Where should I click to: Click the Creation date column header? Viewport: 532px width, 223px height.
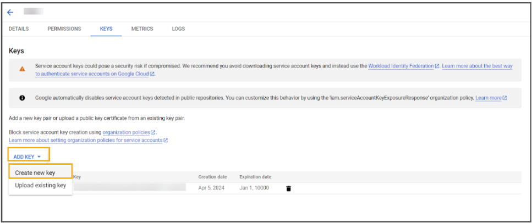click(x=212, y=177)
